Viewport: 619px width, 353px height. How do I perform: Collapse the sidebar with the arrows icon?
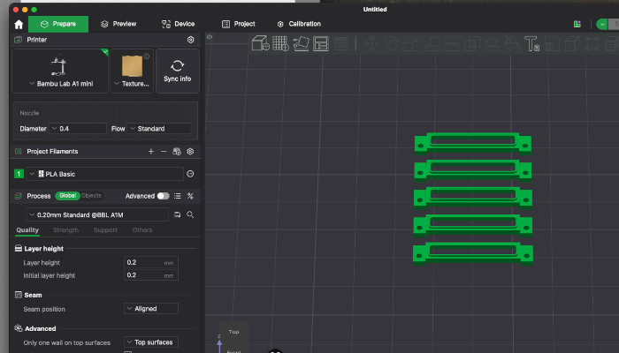[210, 37]
